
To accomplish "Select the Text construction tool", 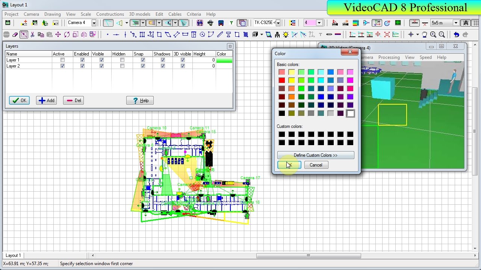I will point(228,34).
